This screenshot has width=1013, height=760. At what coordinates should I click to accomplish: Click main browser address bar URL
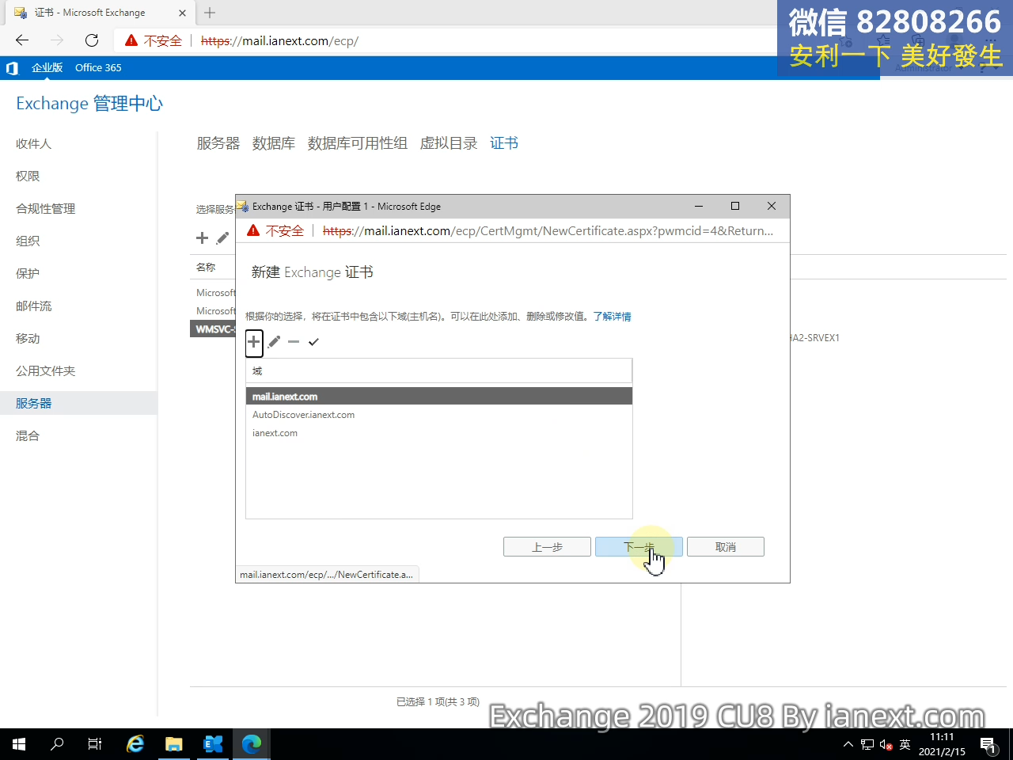(x=279, y=40)
